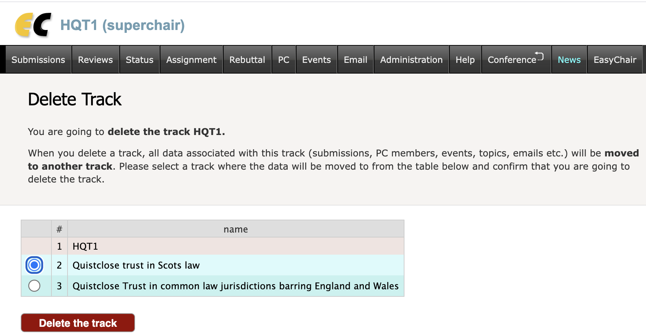Expand the PC menu
This screenshot has width=646, height=335.
coord(284,60)
